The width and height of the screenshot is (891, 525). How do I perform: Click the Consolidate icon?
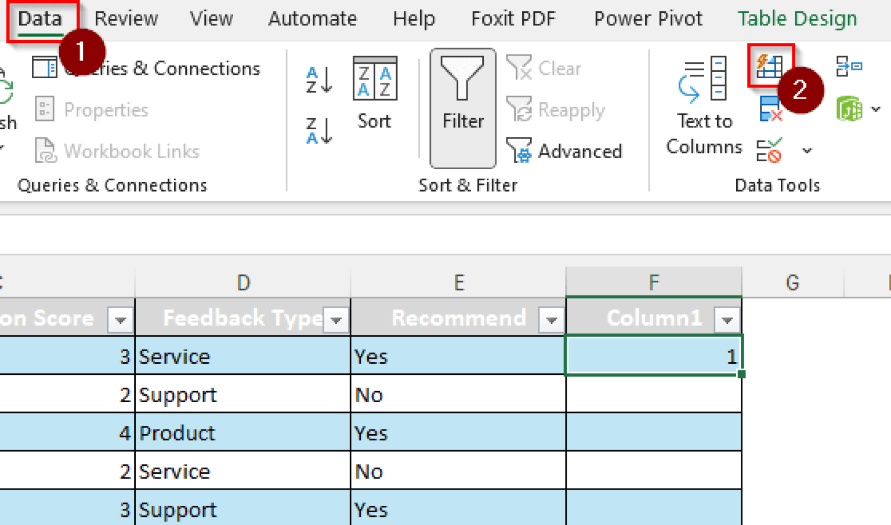(x=849, y=67)
